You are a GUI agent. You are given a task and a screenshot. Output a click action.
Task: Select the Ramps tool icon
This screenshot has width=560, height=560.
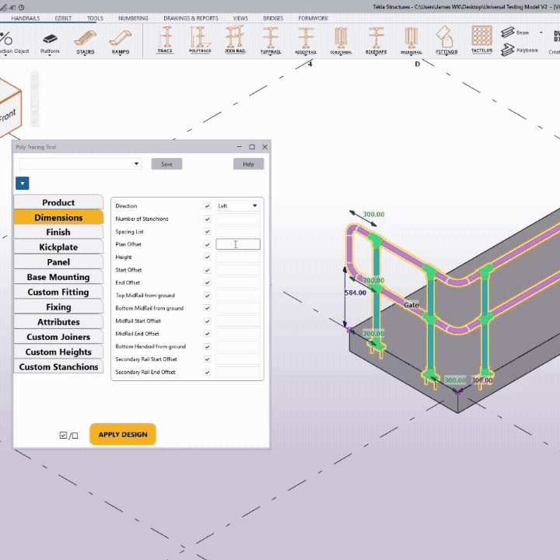tap(121, 40)
